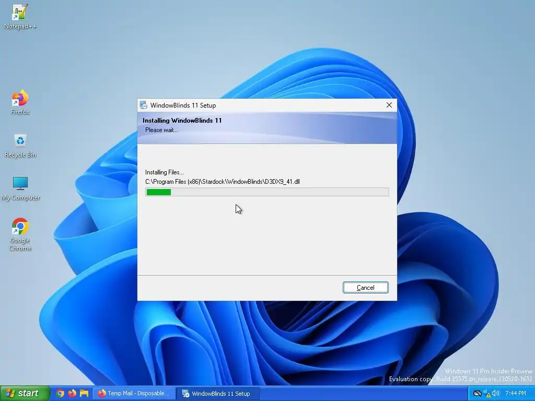The width and height of the screenshot is (535, 401).
Task: Click the cloud sync tray icon
Action: 478,394
